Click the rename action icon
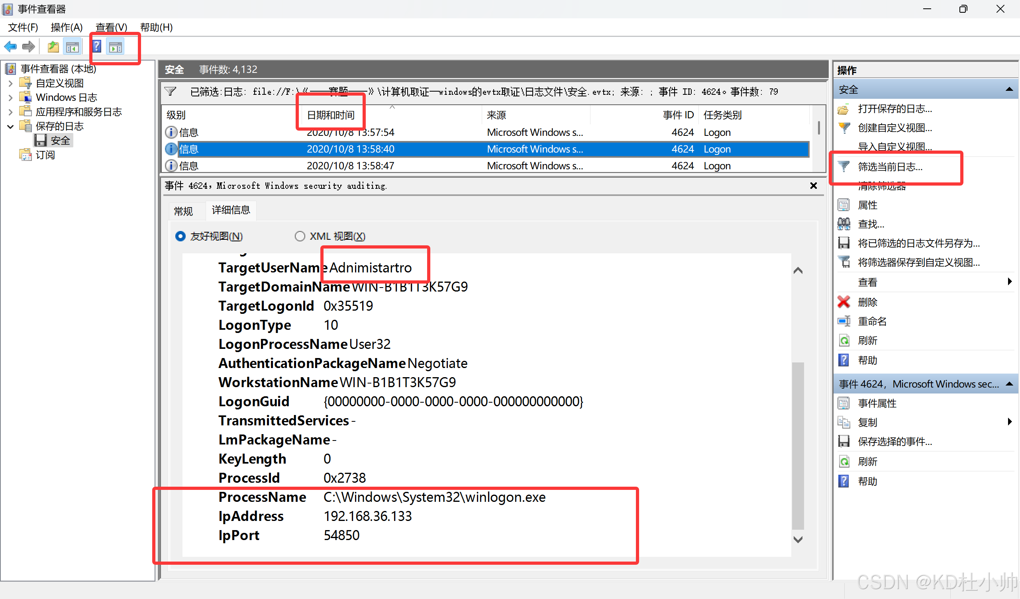The width and height of the screenshot is (1020, 599). (x=844, y=321)
